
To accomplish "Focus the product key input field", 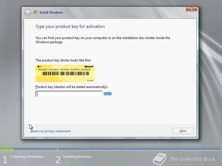I will coord(69,94).
